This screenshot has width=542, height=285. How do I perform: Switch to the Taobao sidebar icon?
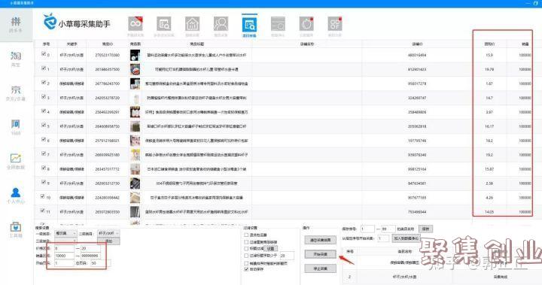(x=16, y=59)
